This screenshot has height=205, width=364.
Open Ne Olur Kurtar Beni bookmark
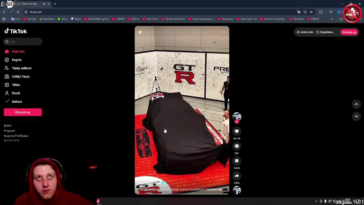(x=173, y=19)
